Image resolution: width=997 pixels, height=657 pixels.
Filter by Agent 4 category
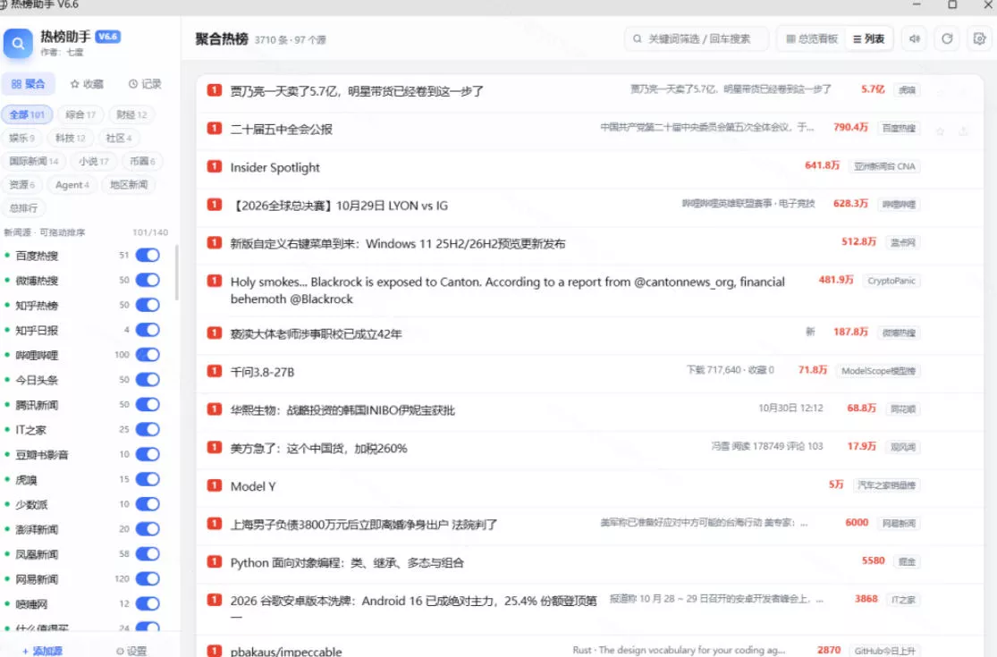(x=72, y=185)
